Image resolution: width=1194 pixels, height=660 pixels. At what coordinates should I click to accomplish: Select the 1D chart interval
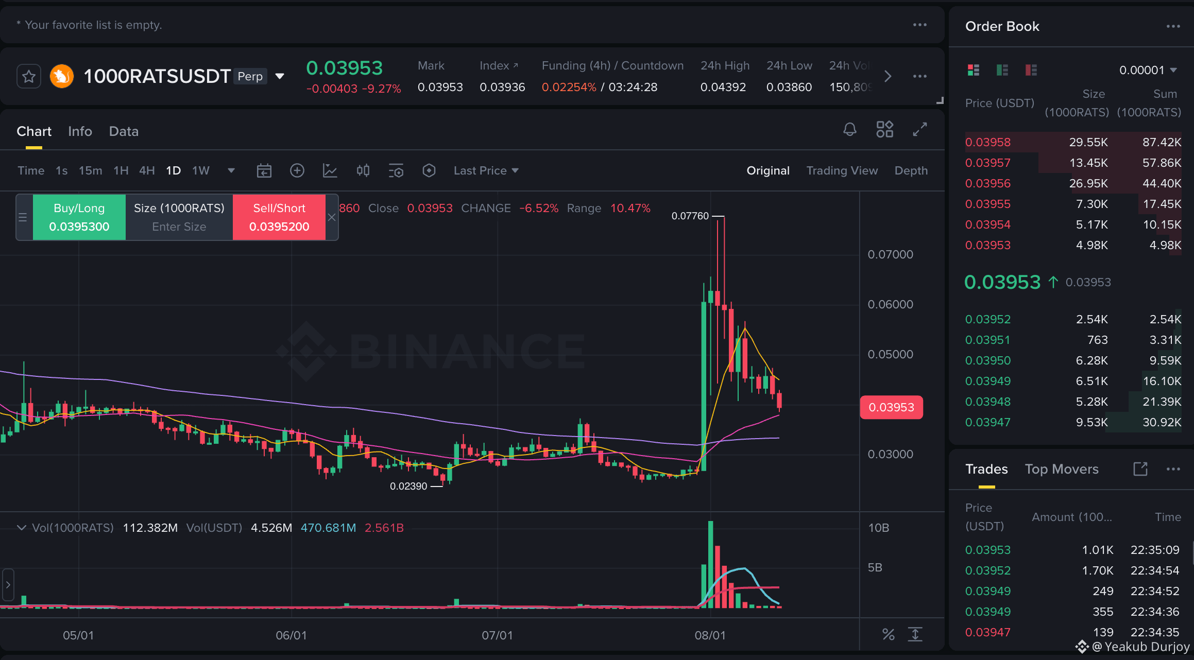point(174,170)
